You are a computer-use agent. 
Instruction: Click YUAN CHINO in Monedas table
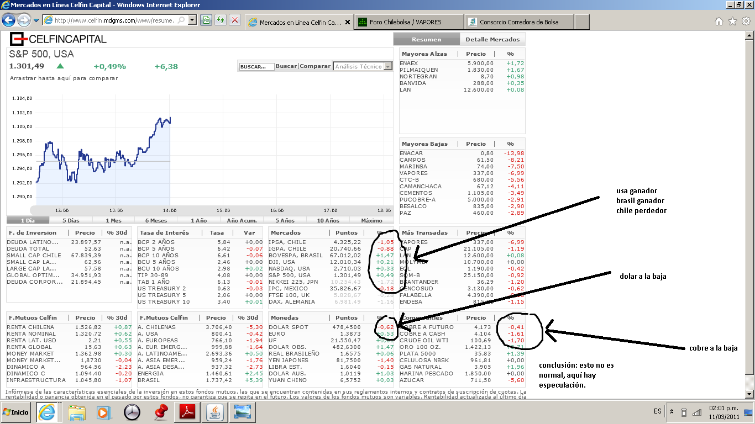[287, 380]
